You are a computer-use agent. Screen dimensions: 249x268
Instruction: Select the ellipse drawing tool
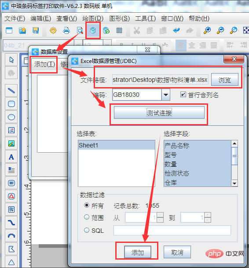click(11, 117)
